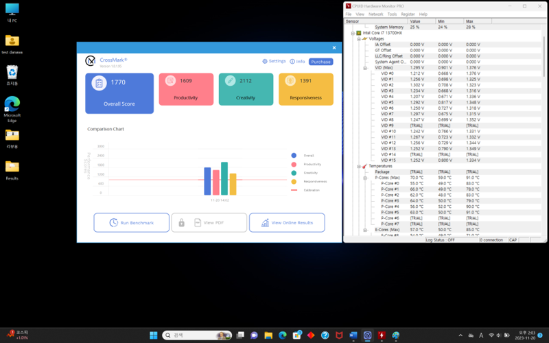
Task: Open File Explorer from the taskbar
Action: click(268, 335)
